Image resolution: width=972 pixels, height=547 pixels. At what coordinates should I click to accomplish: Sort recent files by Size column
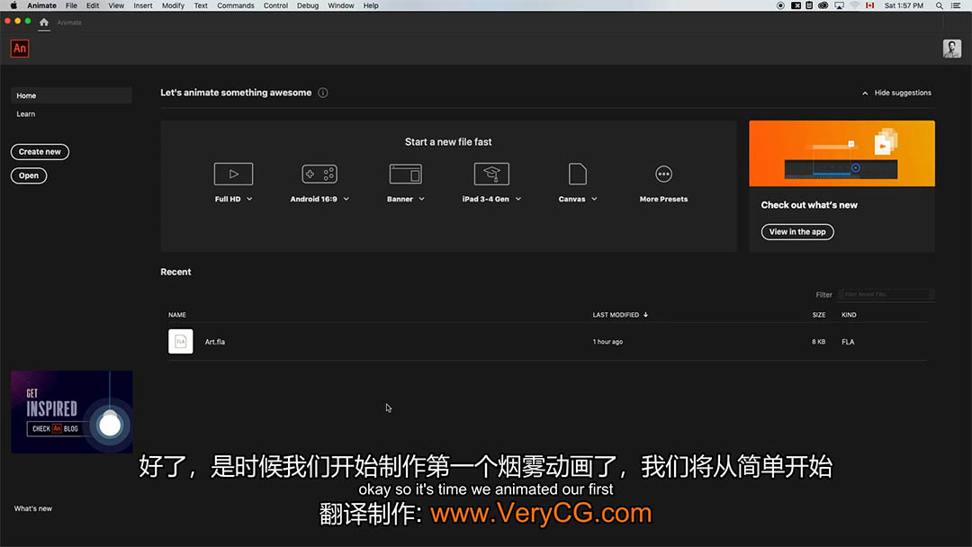(x=819, y=315)
